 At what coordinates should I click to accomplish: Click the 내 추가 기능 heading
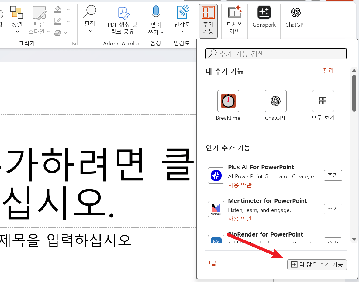(x=224, y=71)
